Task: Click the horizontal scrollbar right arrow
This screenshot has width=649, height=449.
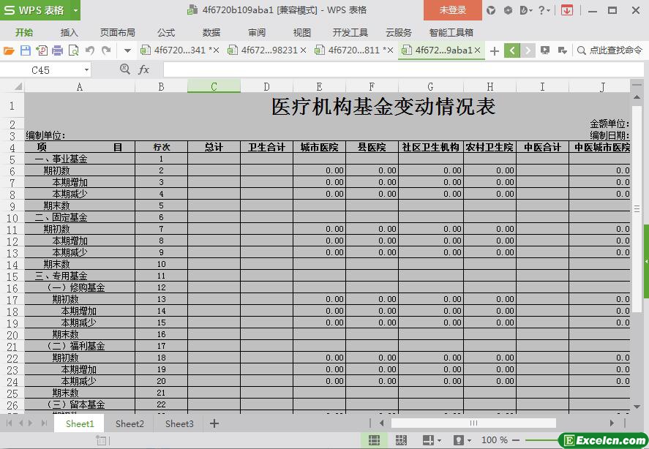Action: pos(612,423)
